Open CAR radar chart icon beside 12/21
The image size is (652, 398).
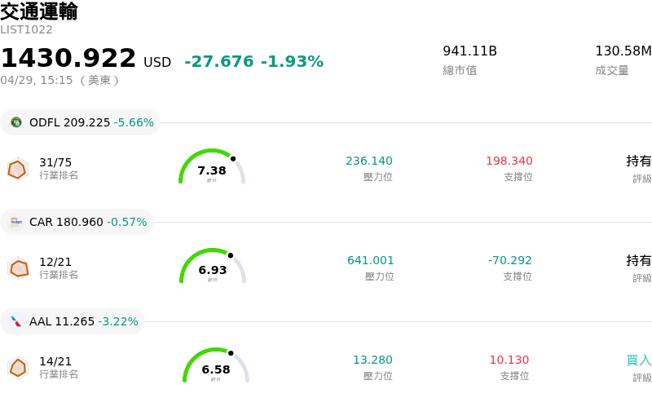click(x=18, y=268)
